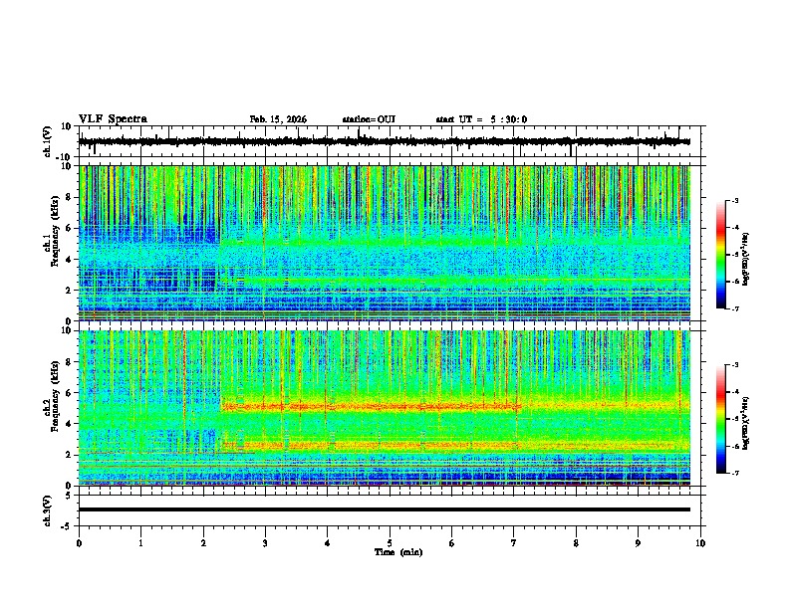Click the "ch.1(V)" waveform axis label
789x609 pixels.
48,141
